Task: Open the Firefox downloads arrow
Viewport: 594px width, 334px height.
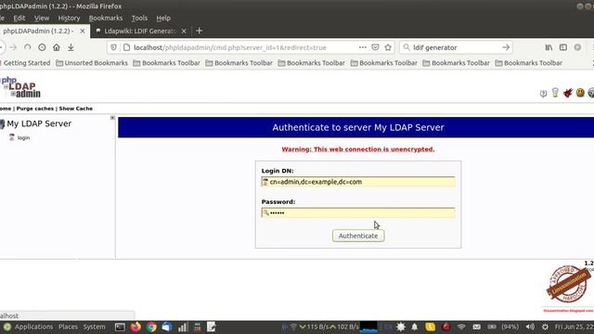Action: (x=71, y=47)
